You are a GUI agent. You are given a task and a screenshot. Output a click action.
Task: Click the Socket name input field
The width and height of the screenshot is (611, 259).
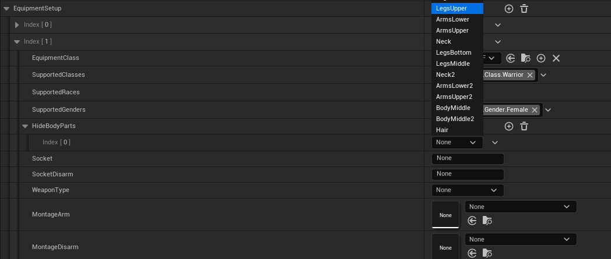[x=468, y=158]
